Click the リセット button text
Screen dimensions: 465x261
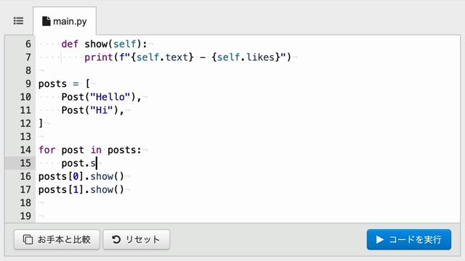[142, 239]
